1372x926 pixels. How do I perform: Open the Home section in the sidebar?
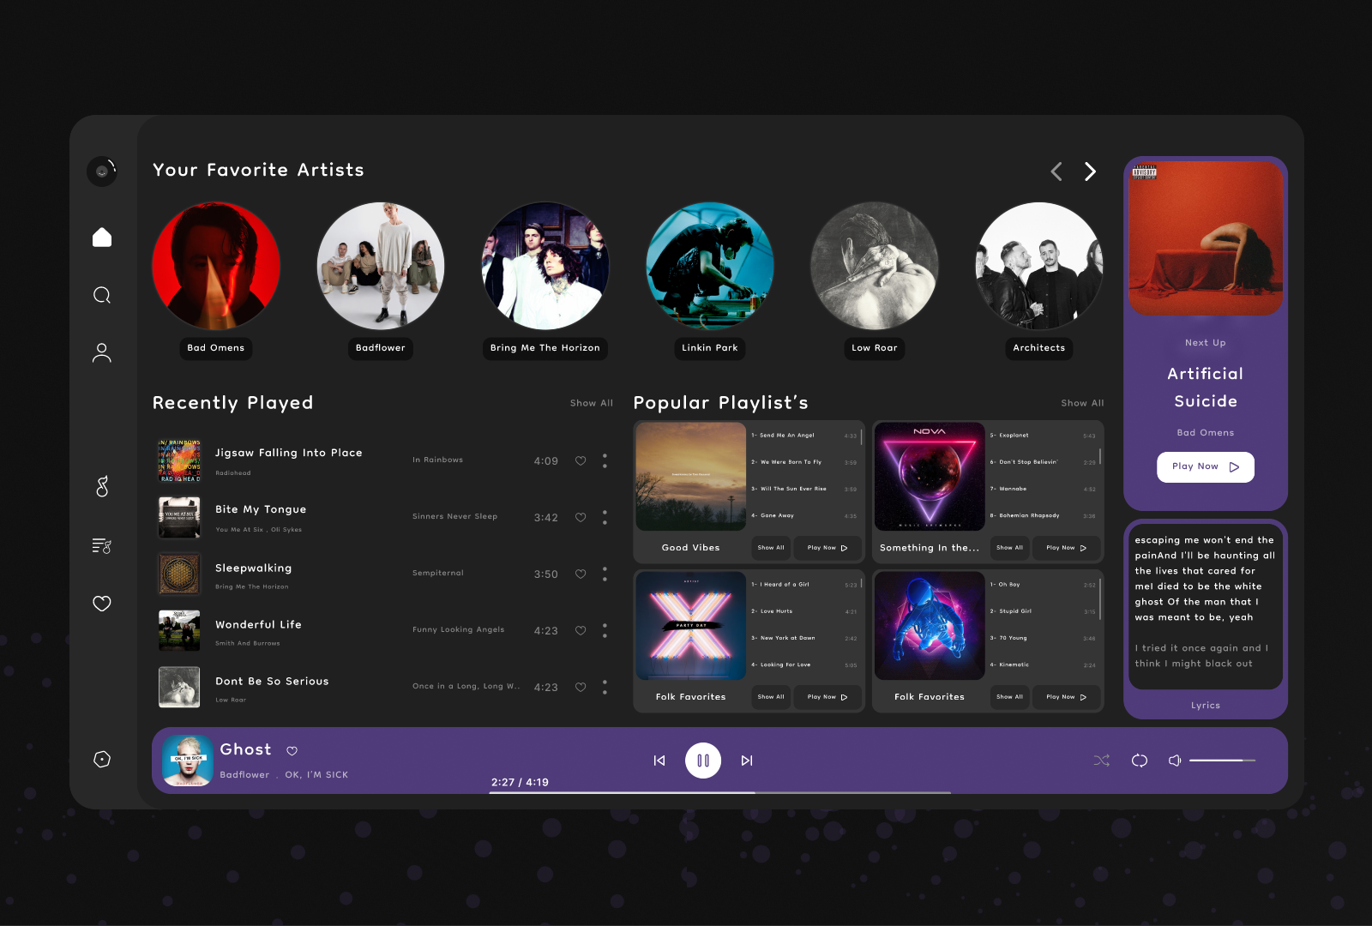pos(101,237)
